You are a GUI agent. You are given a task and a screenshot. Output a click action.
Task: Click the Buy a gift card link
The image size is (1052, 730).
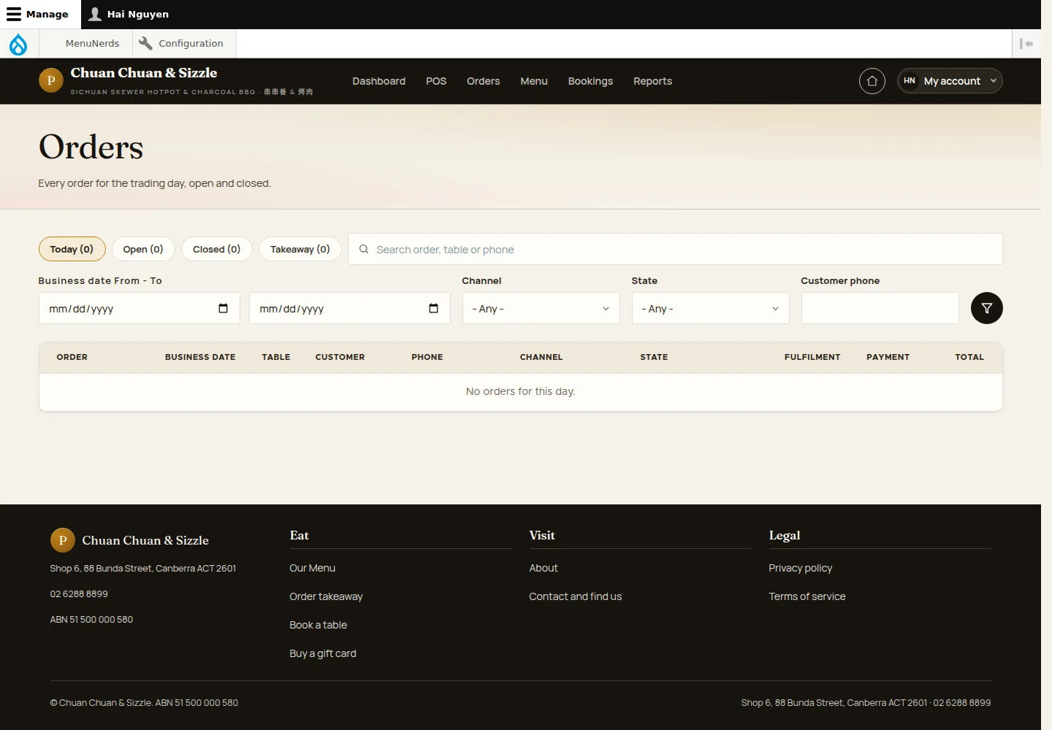[323, 653]
